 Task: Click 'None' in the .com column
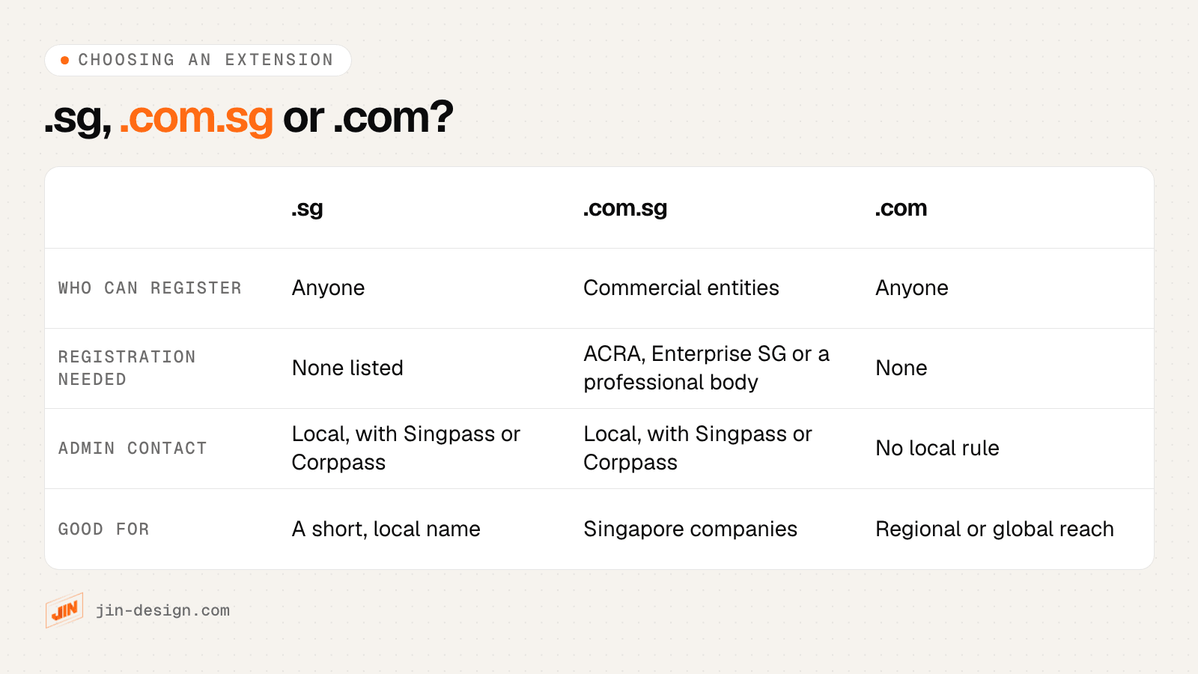click(x=901, y=368)
